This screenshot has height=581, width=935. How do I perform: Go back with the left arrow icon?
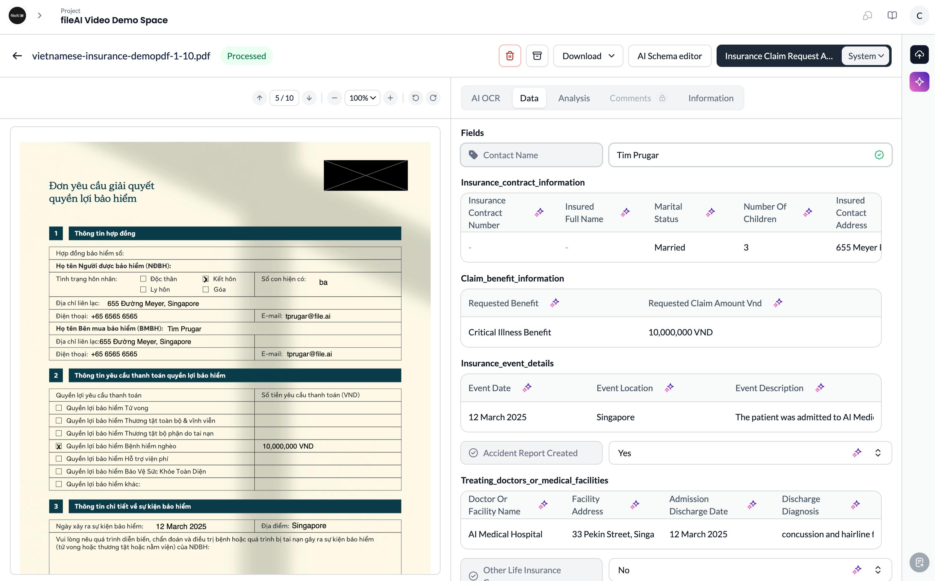click(x=17, y=56)
